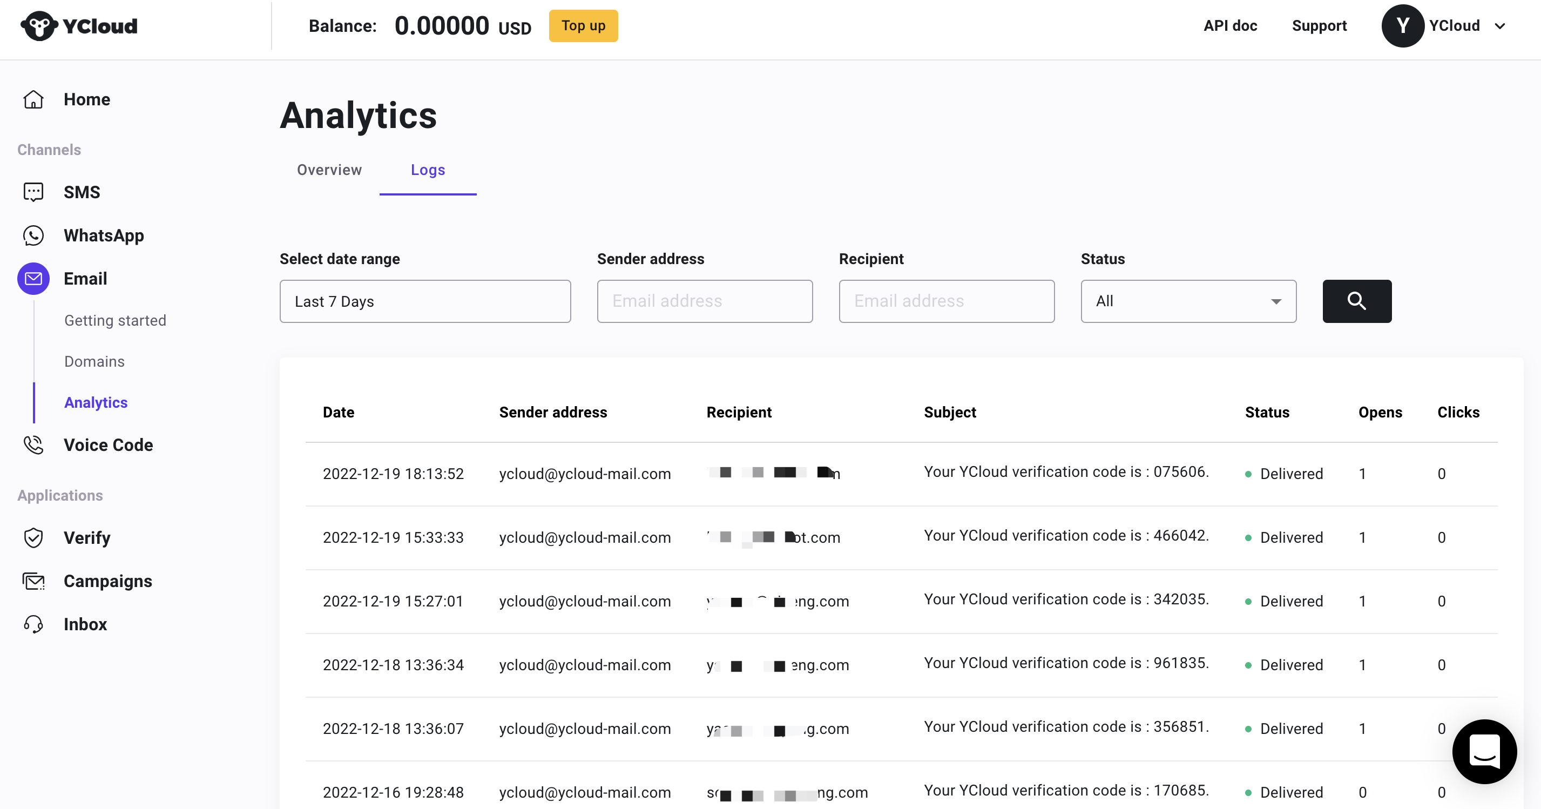Click the Recipient email input field
The height and width of the screenshot is (809, 1541).
(946, 301)
